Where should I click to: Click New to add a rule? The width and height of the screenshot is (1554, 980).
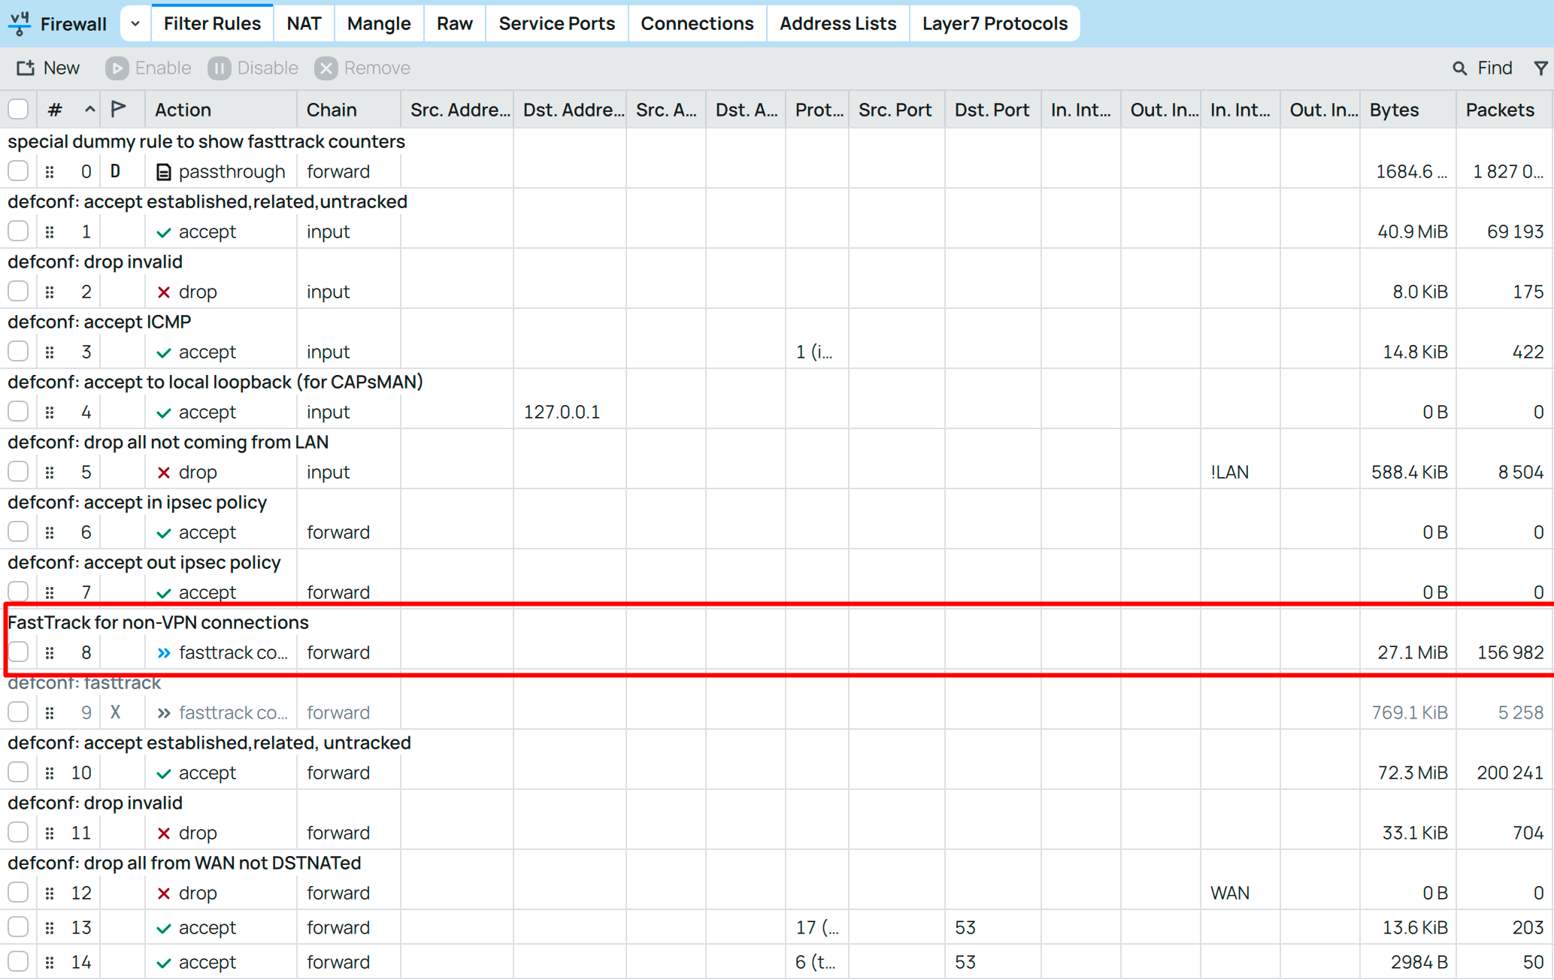48,68
